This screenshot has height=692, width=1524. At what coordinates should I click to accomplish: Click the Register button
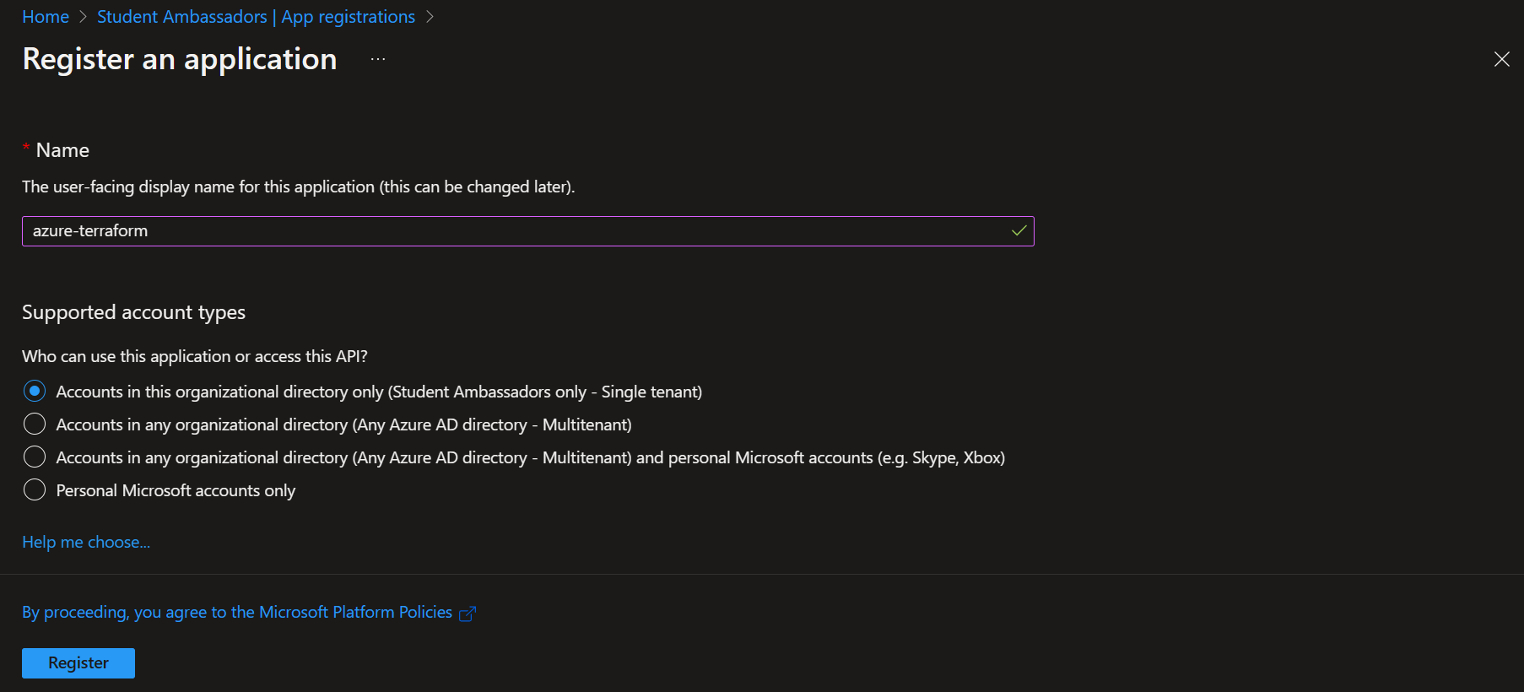point(78,663)
